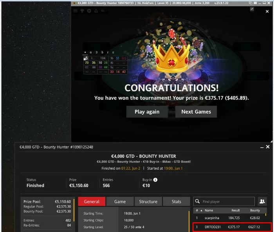Sort the player list by Name column
This screenshot has width=274, height=232.
point(209,210)
